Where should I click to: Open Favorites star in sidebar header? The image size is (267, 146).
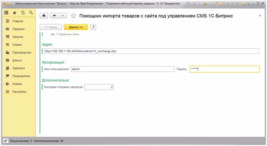15,13
